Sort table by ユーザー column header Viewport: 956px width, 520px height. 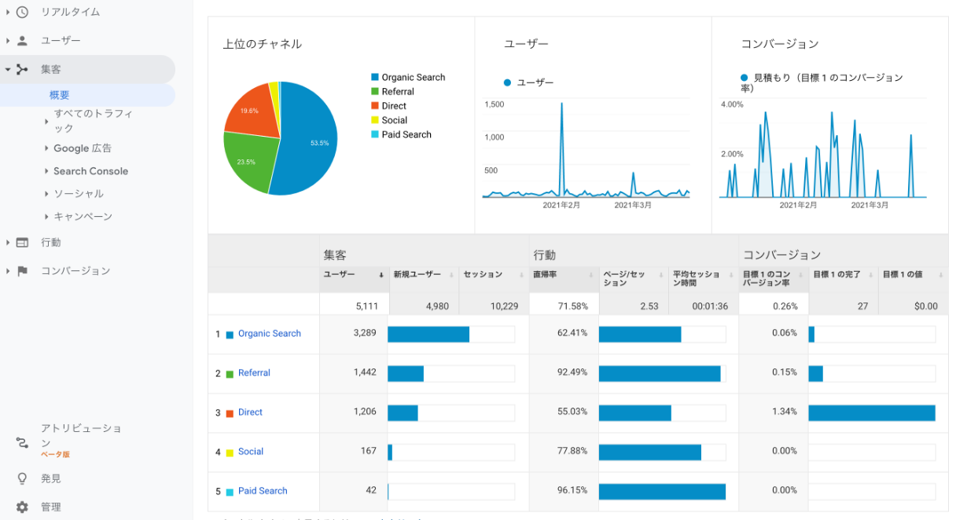point(340,274)
